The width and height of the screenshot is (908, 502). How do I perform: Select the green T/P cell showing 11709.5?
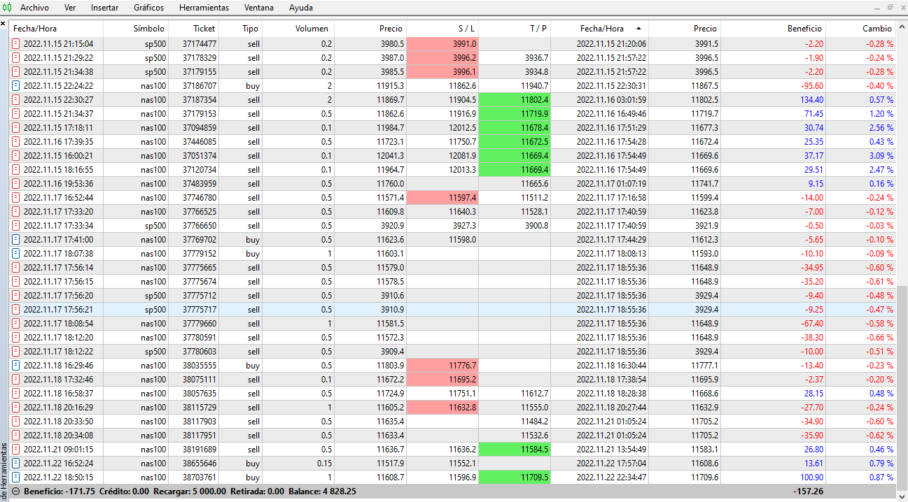515,478
